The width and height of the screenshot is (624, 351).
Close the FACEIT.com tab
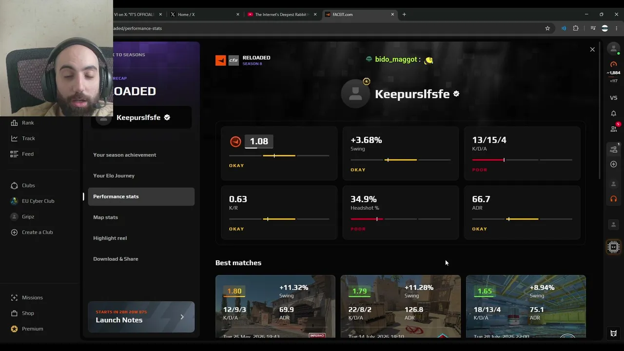click(x=392, y=15)
